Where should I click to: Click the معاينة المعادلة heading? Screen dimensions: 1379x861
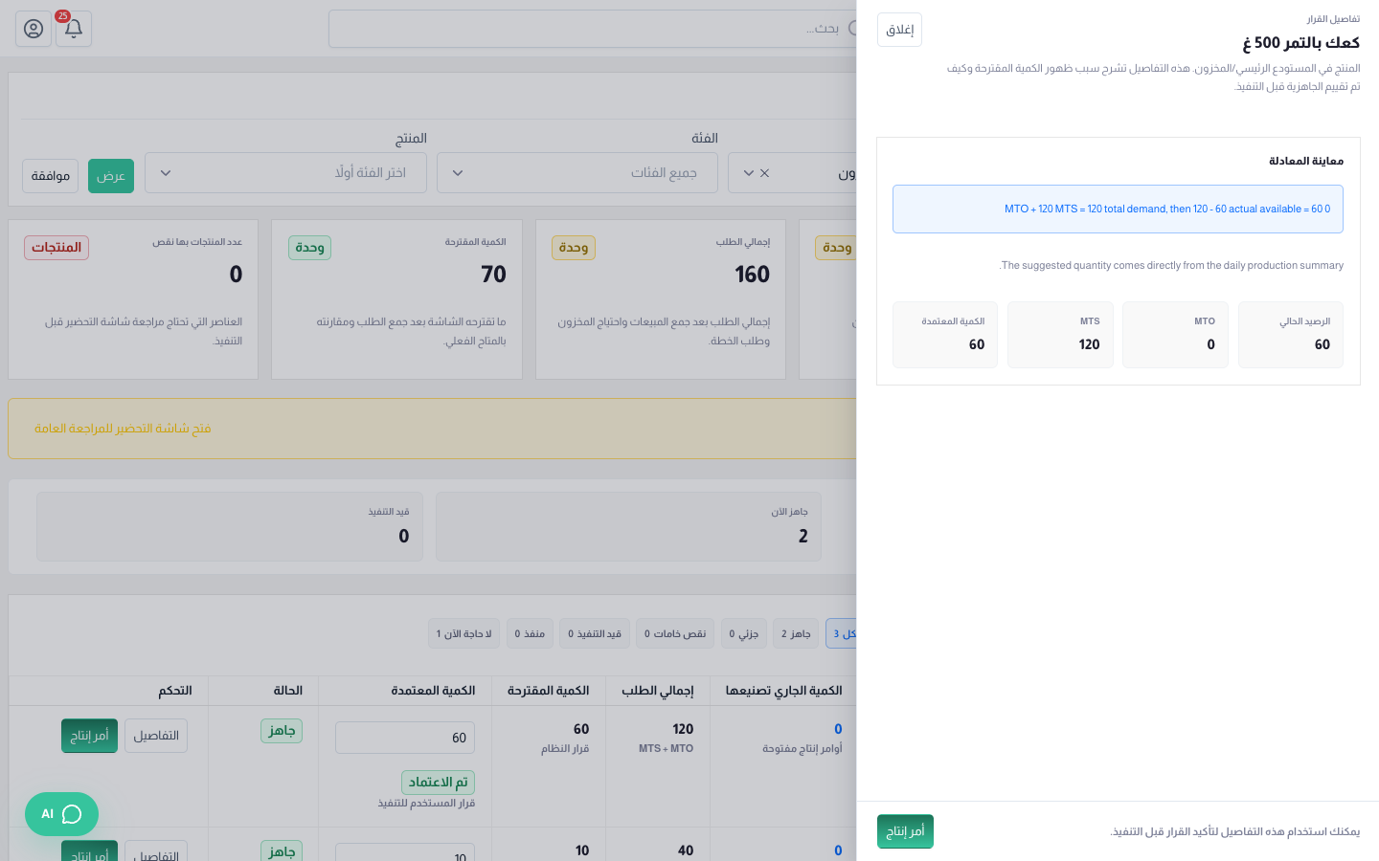point(1306,161)
